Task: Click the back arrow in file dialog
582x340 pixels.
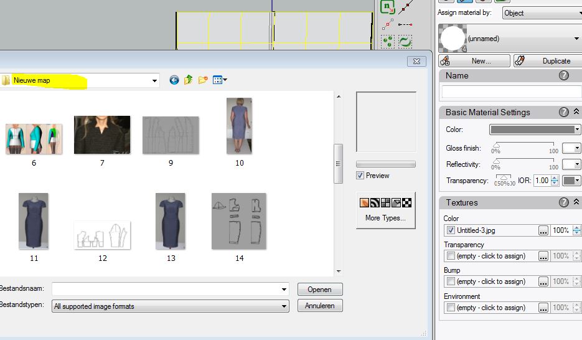Action: pos(174,80)
